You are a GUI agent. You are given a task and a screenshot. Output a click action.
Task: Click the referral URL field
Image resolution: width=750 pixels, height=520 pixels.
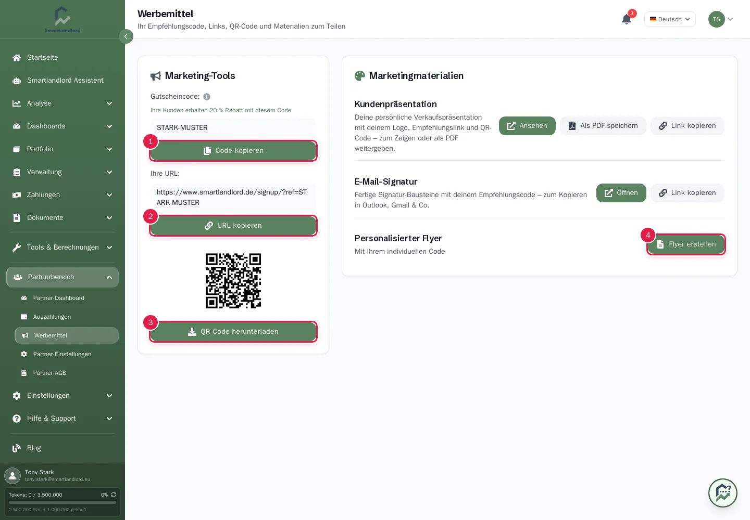click(233, 198)
